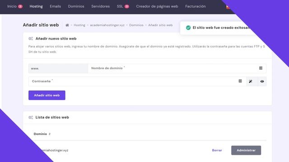Generate a password with the magic wand
Viewport: 289px width, 162px height.
pos(251,81)
